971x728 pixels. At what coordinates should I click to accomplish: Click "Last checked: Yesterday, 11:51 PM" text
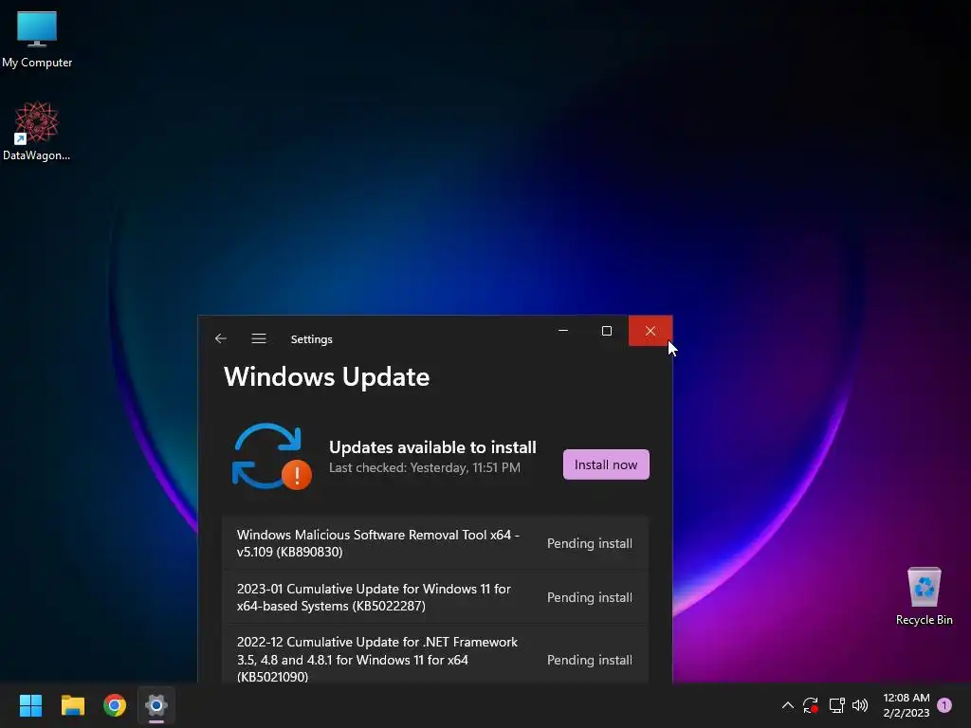tap(424, 467)
